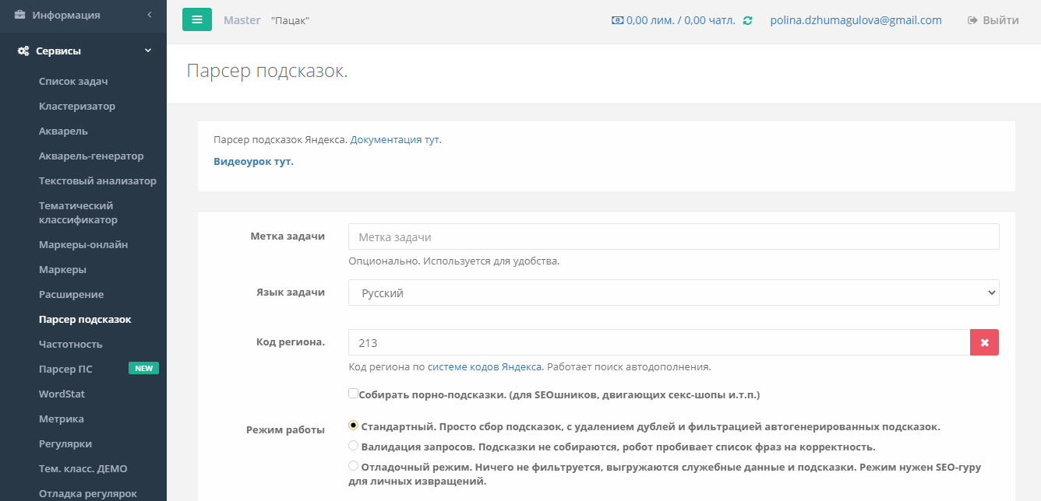This screenshot has width=1041, height=501.
Task: Open the Маркеры sidebar item
Action: click(62, 270)
